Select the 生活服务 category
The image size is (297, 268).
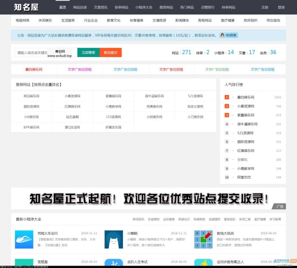pos(68,20)
